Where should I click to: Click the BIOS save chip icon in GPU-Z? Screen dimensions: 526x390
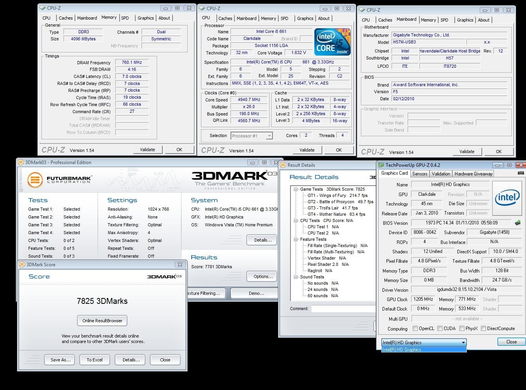click(518, 223)
